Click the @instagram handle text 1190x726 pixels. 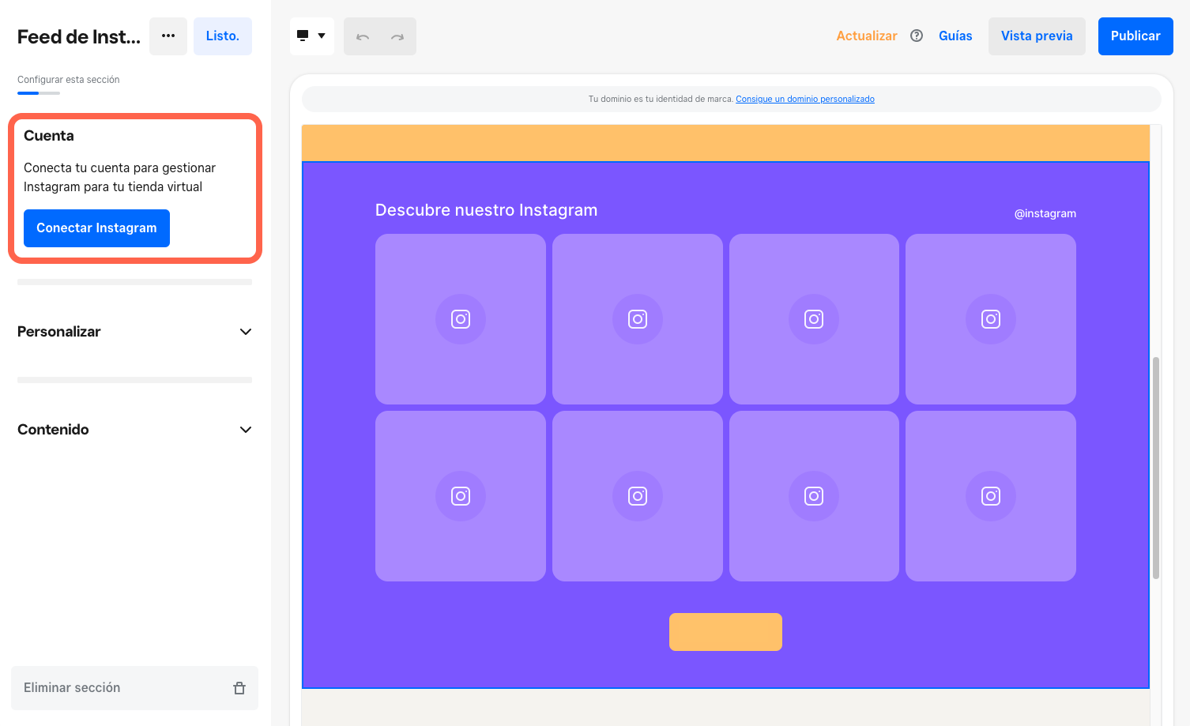(1045, 213)
